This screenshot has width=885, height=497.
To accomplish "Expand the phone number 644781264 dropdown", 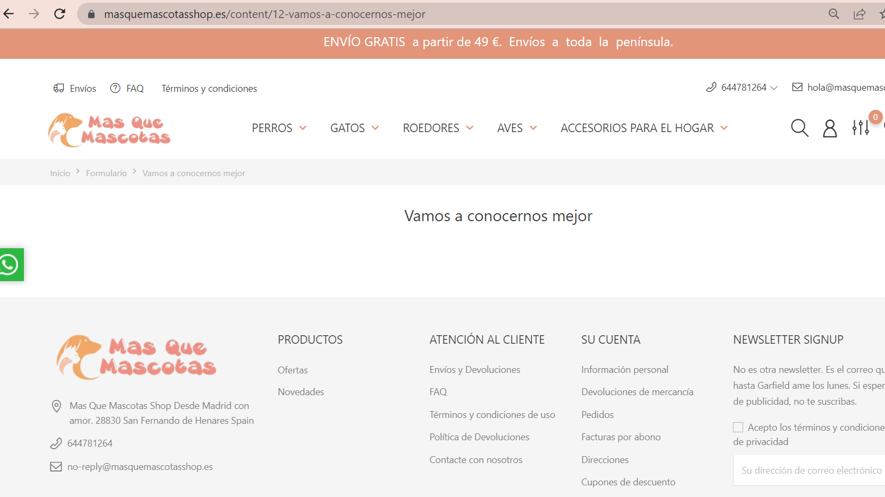I will point(774,88).
